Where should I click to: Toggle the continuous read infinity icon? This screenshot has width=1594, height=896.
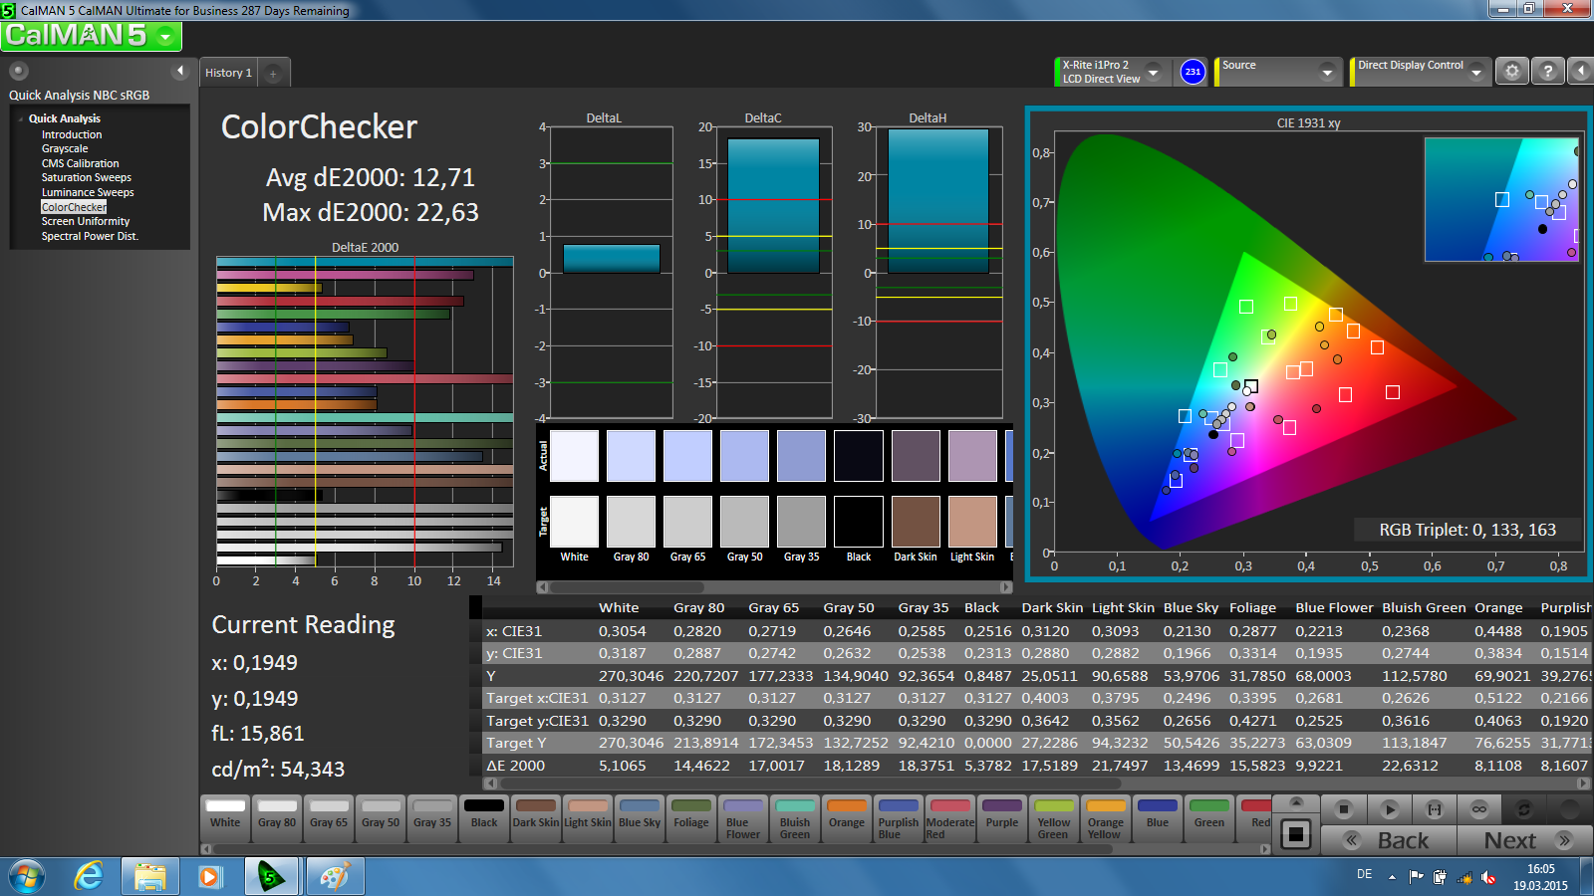(x=1478, y=809)
